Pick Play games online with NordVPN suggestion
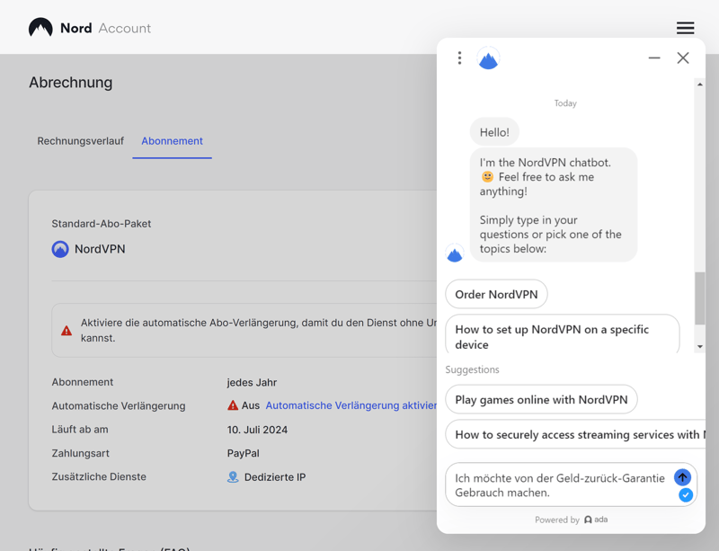This screenshot has height=551, width=719. pyautogui.click(x=541, y=400)
